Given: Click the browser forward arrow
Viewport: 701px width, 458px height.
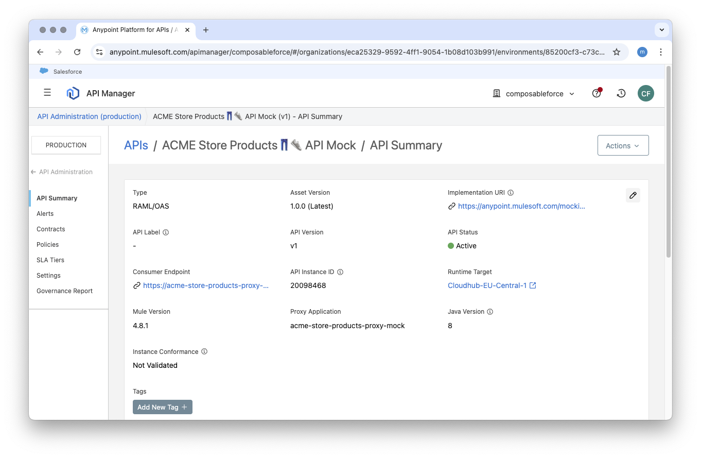Looking at the screenshot, I should pyautogui.click(x=59, y=52).
